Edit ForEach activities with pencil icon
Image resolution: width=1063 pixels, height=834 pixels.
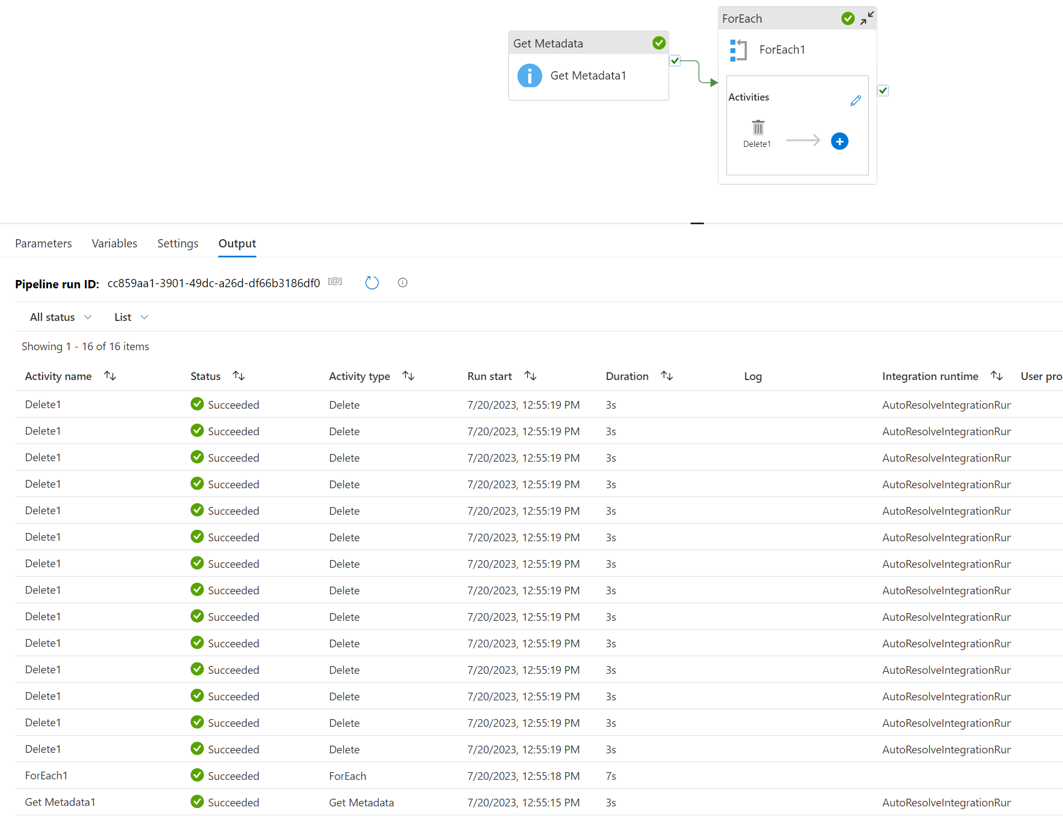(855, 101)
